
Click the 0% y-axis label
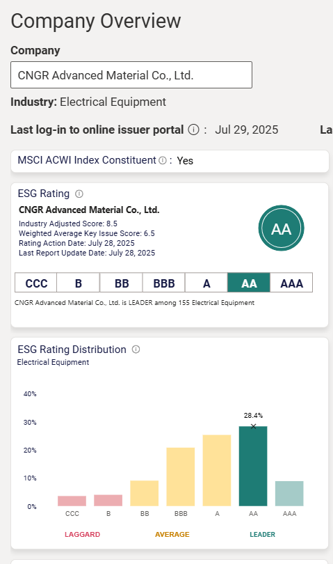point(31,506)
